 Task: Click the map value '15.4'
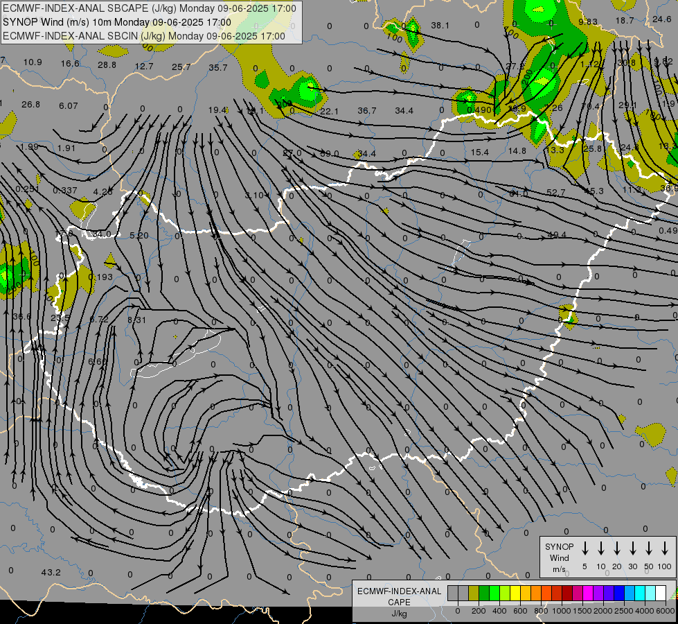480,152
